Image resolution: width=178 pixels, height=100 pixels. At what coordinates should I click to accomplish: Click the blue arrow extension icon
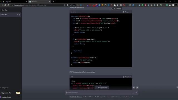tap(99, 5)
